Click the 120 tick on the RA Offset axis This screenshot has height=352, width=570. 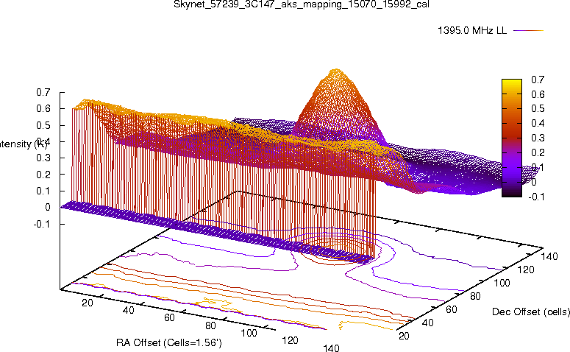(290, 340)
